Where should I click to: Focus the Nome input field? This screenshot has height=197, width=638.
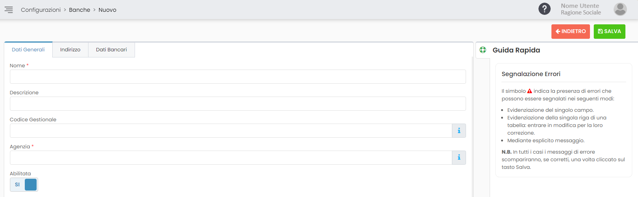click(238, 76)
